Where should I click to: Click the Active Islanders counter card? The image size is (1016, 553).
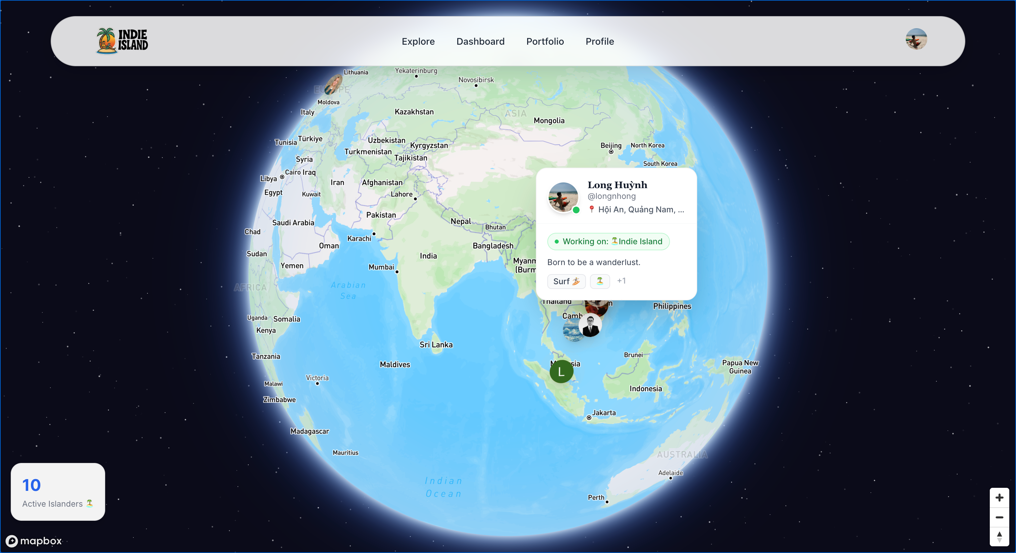[x=58, y=492]
